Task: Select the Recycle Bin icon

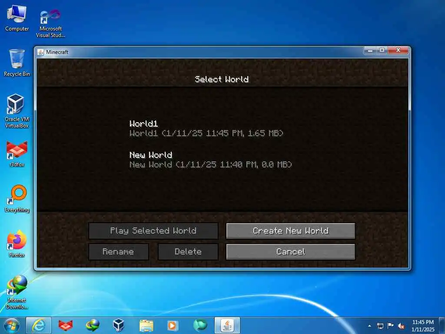Action: 17,63
